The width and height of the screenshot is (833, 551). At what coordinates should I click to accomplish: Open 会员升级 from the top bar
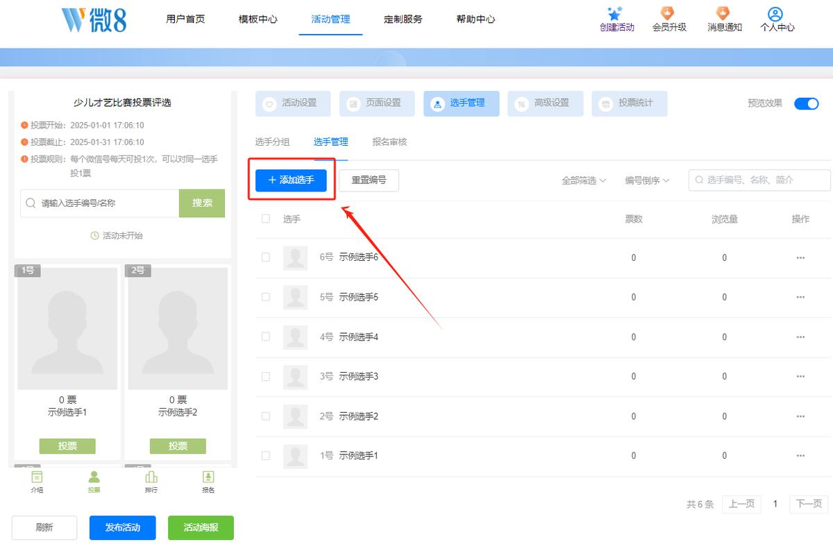point(669,19)
